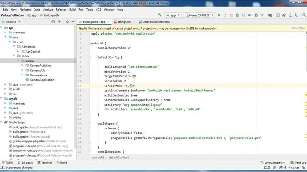Click the defaultConfig{} breadcrumb below editor

(x=119, y=157)
